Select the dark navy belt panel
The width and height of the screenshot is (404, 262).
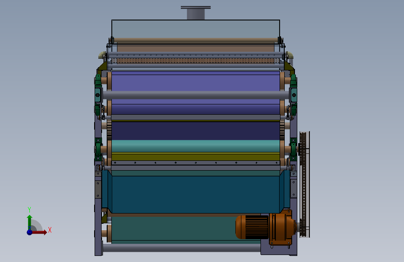196,131
